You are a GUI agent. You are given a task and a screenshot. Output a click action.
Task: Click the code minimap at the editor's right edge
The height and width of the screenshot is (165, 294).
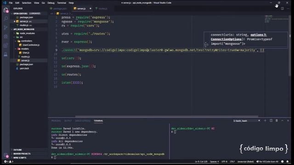[x=277, y=19]
